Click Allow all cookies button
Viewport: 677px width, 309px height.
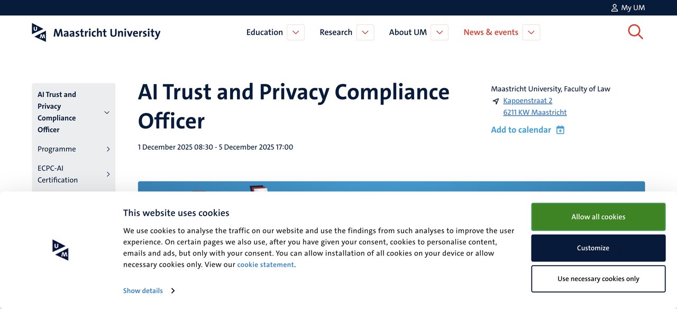[598, 217]
